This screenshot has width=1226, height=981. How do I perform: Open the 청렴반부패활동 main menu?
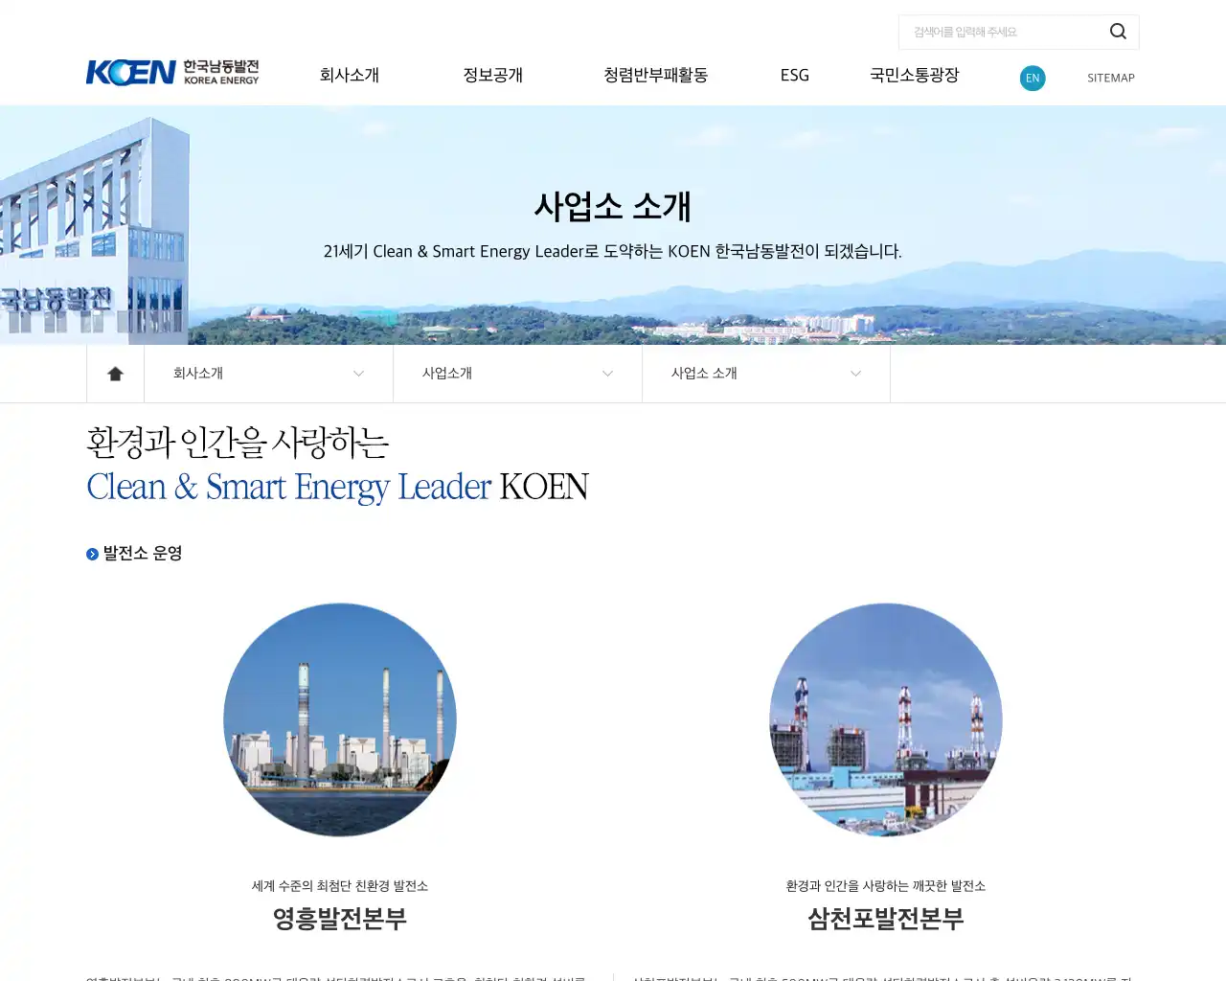point(655,76)
